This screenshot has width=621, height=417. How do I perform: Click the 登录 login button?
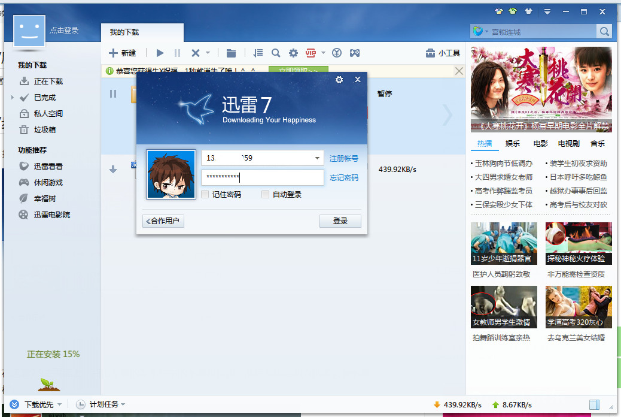(x=340, y=220)
